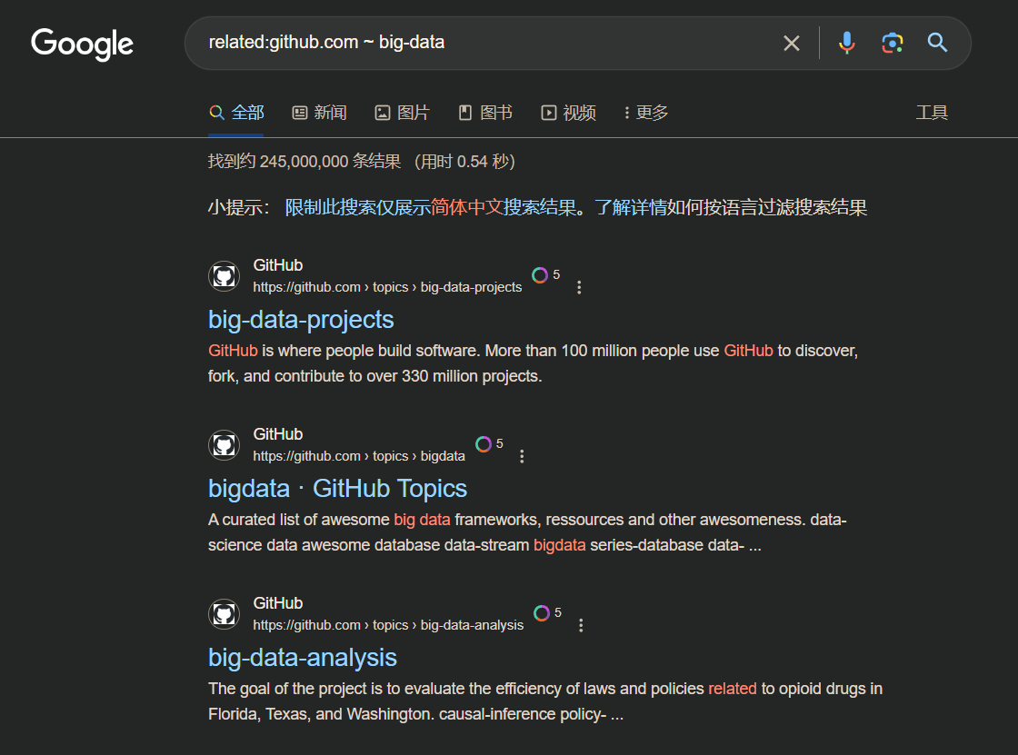Click URL github.com › topics › big-data-analysis
Screen dimensions: 1018x755
[388, 625]
